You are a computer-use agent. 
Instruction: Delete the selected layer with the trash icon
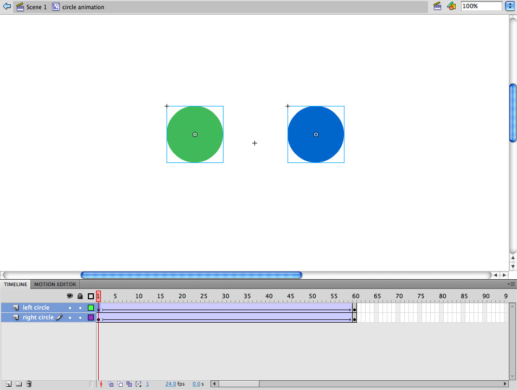[x=29, y=383]
